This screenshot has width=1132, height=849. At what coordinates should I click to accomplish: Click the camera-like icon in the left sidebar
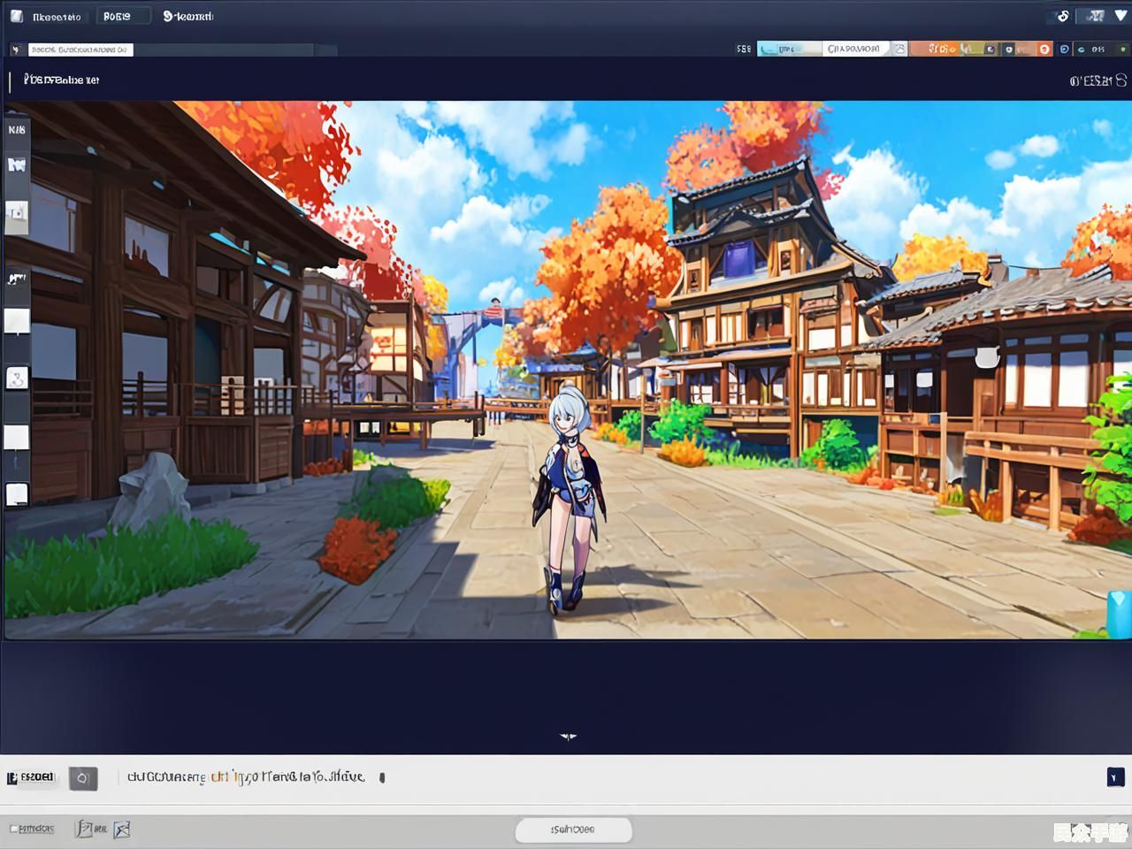[17, 212]
